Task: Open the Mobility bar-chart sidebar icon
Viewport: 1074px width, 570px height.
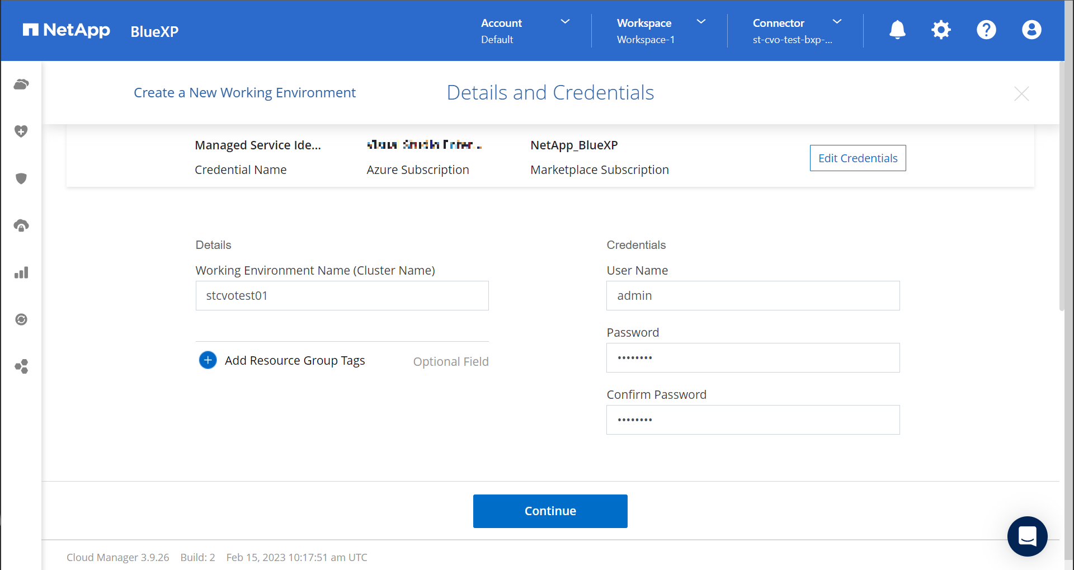Action: coord(21,272)
